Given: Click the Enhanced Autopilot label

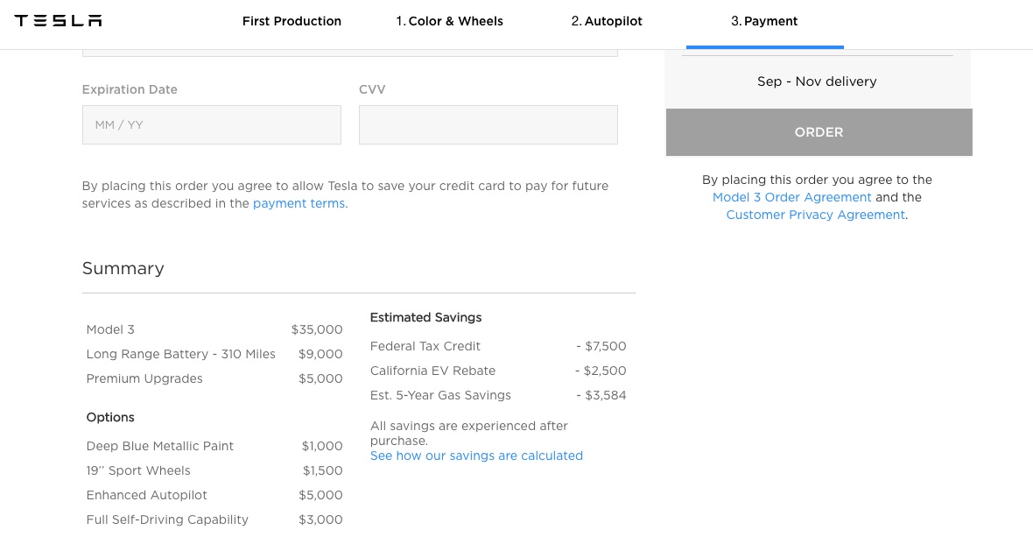Looking at the screenshot, I should tap(146, 495).
